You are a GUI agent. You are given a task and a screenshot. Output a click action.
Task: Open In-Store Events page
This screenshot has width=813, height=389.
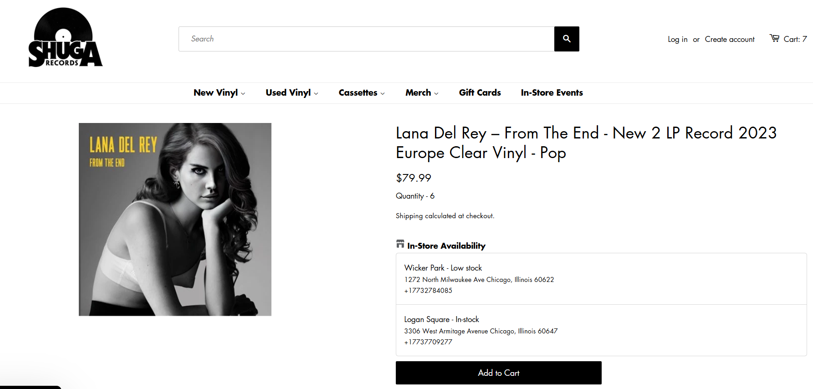(x=552, y=93)
